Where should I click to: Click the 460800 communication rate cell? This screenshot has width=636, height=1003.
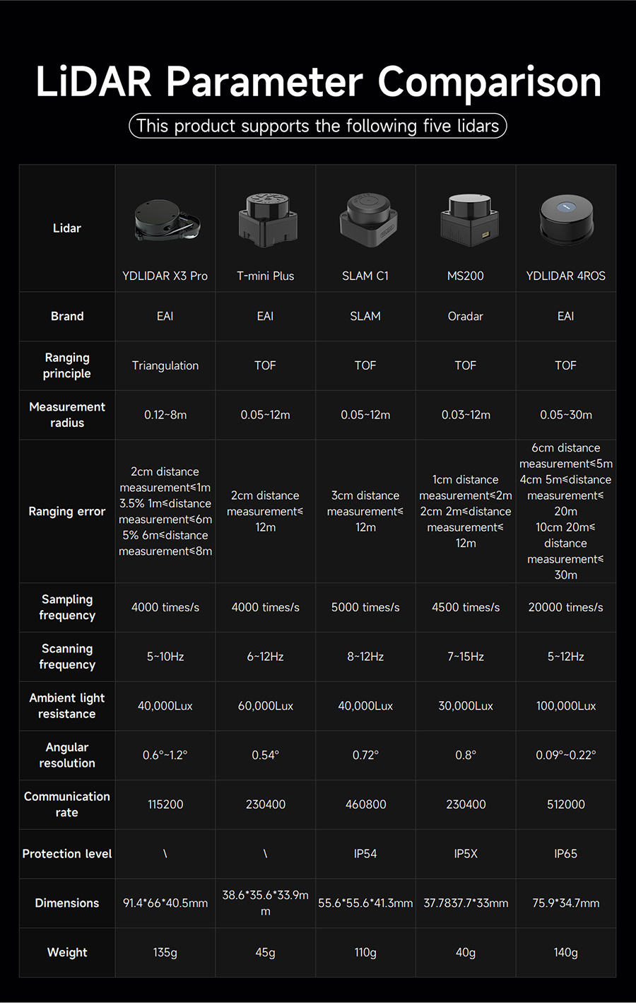[x=365, y=804]
